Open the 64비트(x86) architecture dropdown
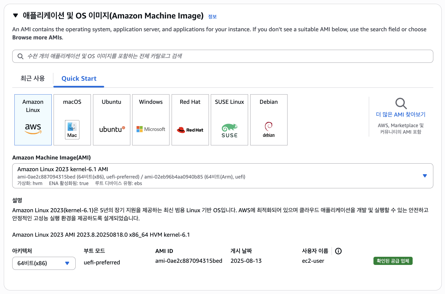This screenshot has height=294, width=445. point(44,263)
